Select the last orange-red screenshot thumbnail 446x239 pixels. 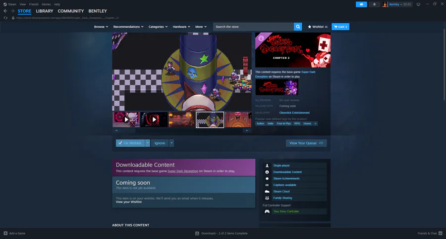coord(238,119)
